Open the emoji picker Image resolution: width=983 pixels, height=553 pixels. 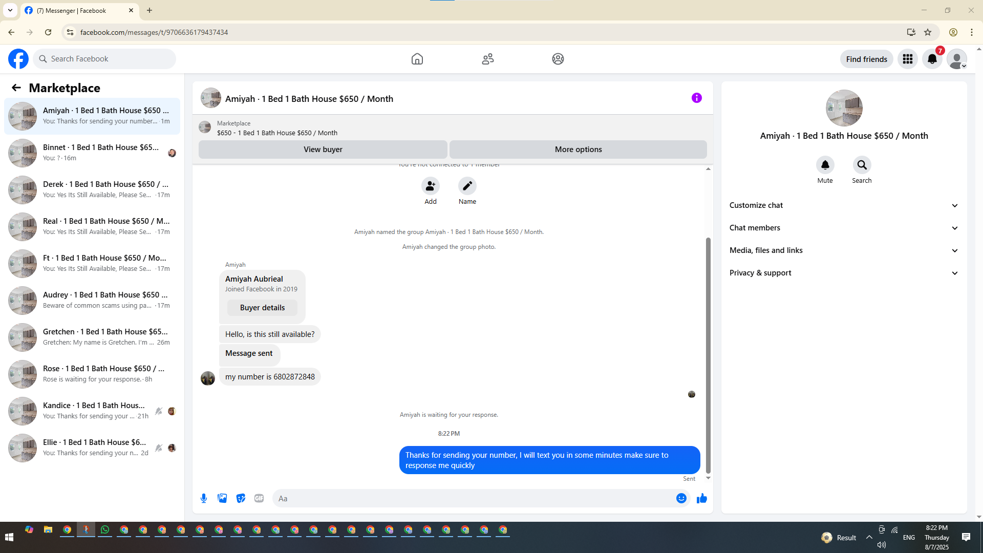tap(681, 498)
